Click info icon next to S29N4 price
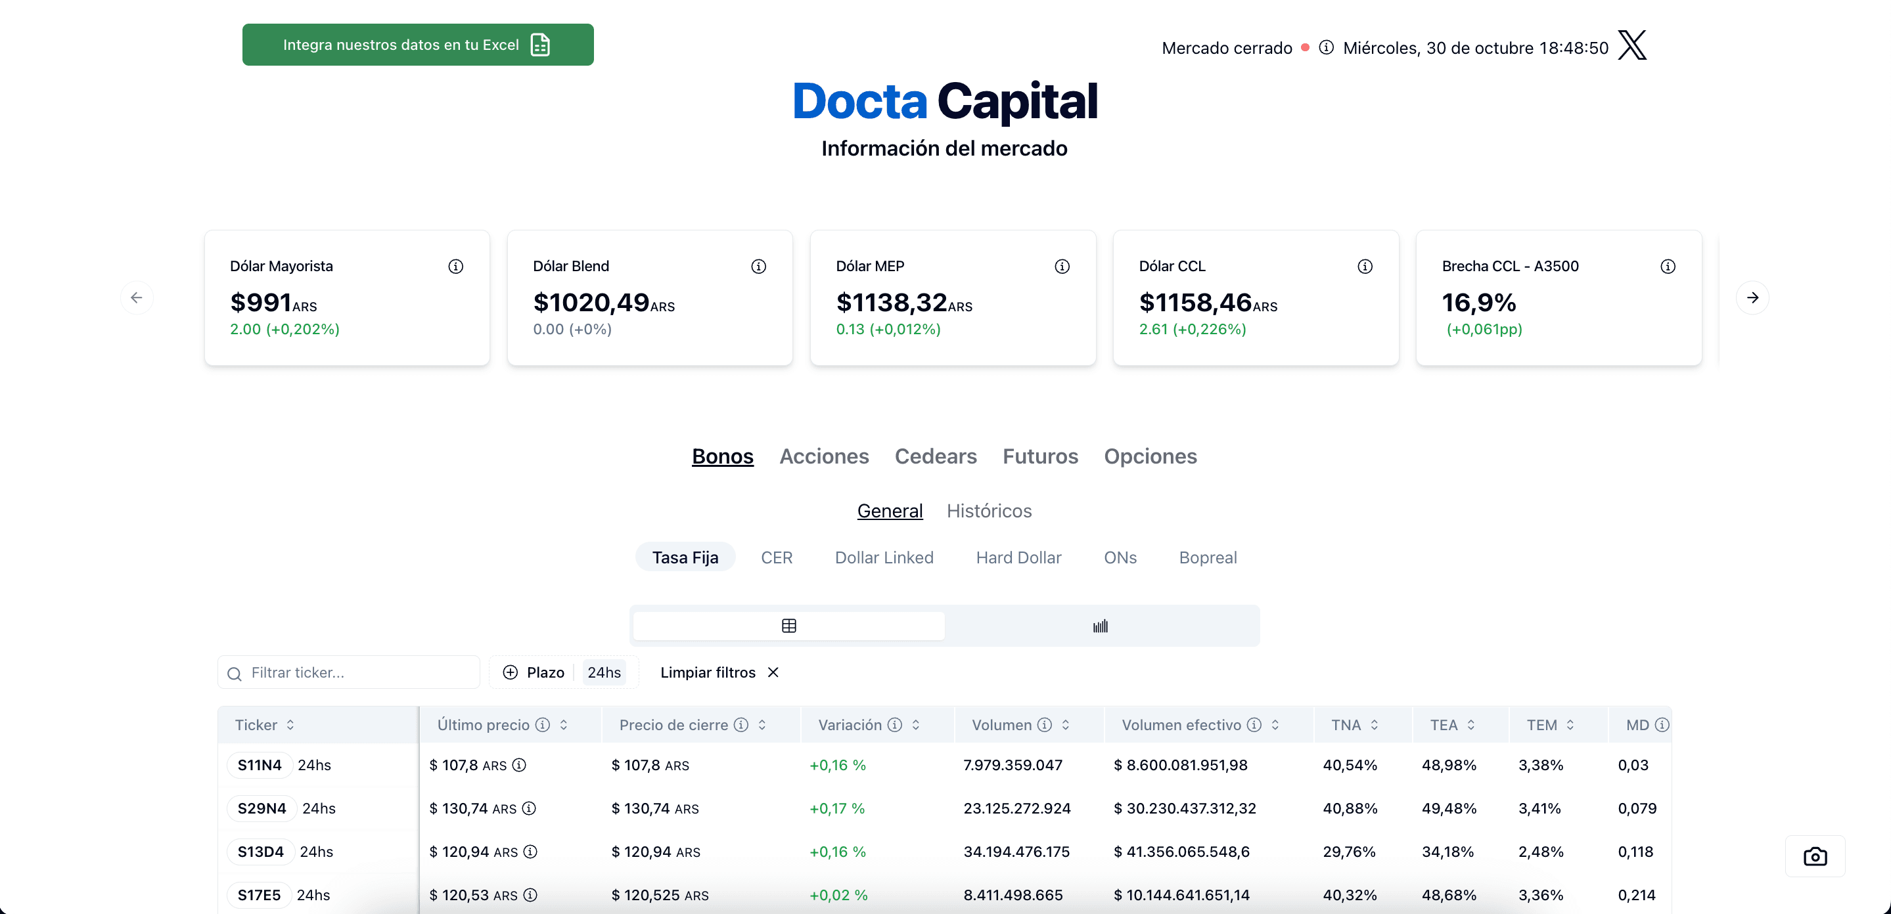 528,808
